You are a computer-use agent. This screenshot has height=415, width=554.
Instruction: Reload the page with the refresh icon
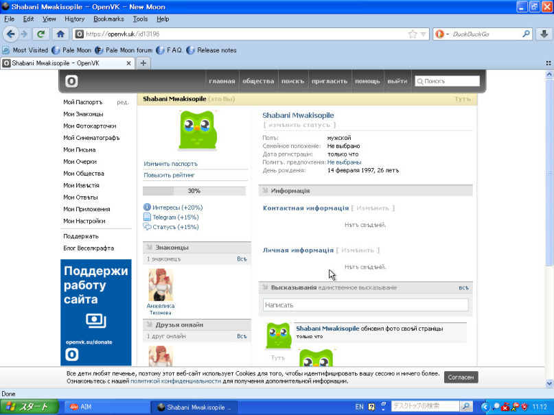[41, 34]
